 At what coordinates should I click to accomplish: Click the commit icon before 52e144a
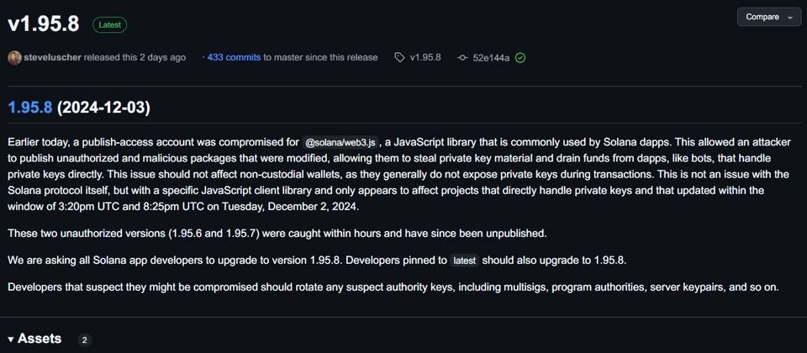coord(462,58)
